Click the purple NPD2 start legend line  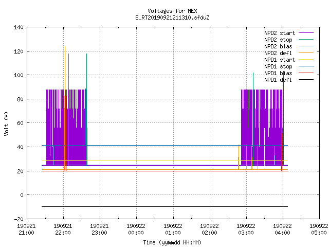[306, 33]
